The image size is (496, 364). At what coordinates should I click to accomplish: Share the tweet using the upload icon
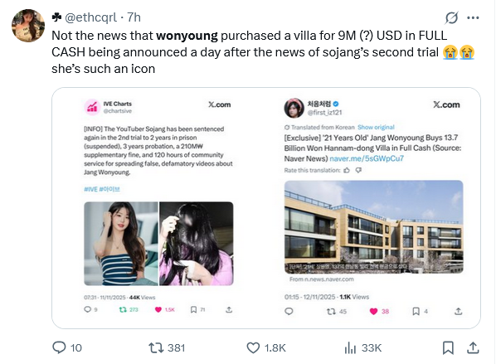(473, 348)
